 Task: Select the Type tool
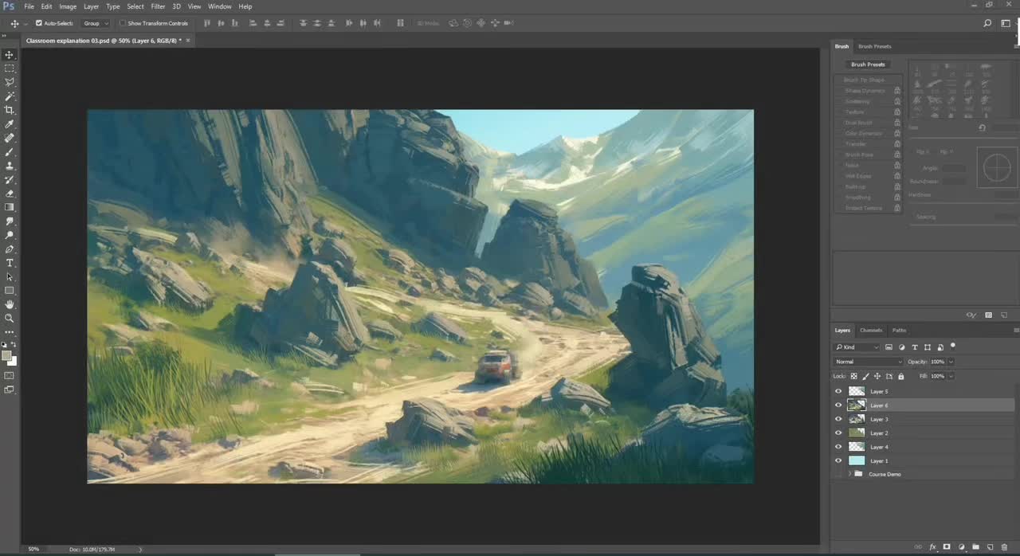(x=10, y=263)
